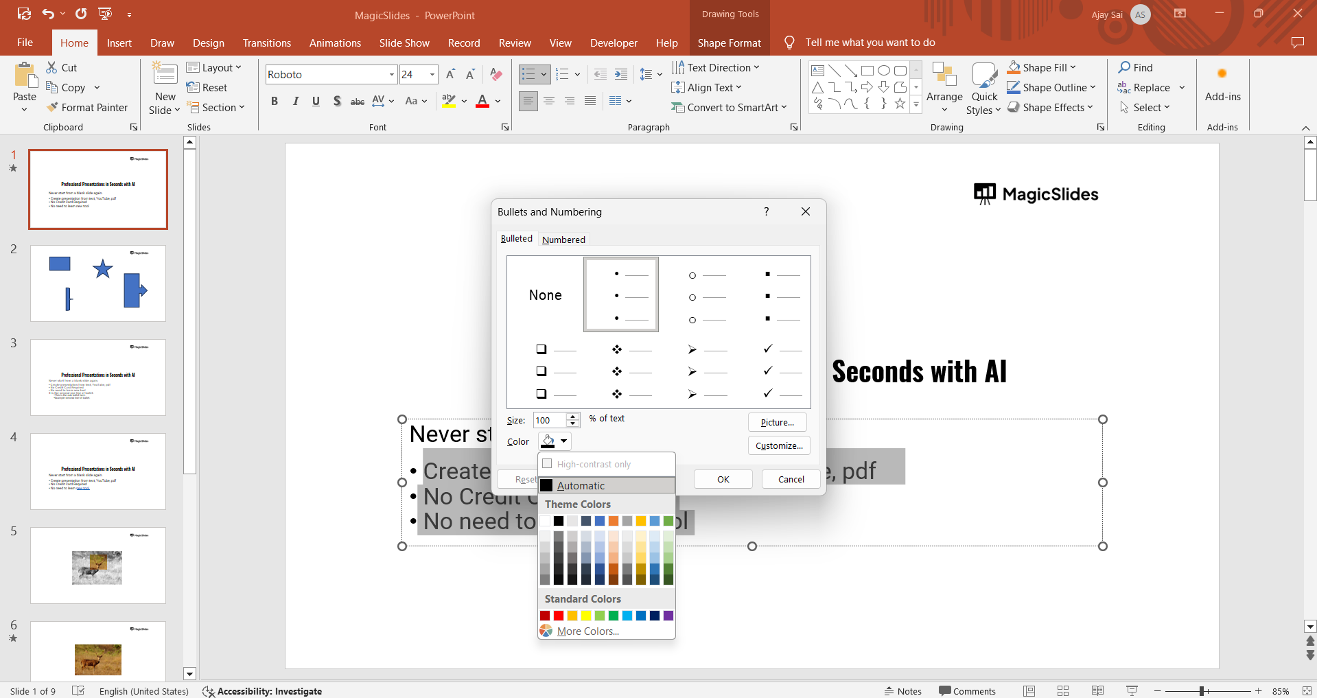Viewport: 1317px width, 698px height.
Task: Pick the purple standard color swatch
Action: [668, 616]
